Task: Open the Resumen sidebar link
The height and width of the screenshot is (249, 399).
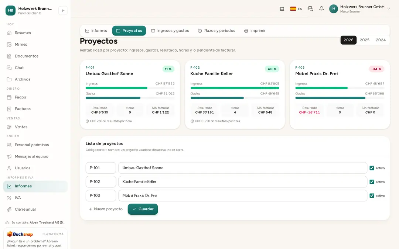Action: point(35,33)
